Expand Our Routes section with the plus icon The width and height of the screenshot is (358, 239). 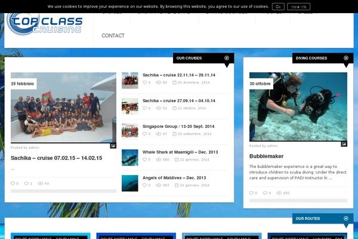tap(346, 219)
